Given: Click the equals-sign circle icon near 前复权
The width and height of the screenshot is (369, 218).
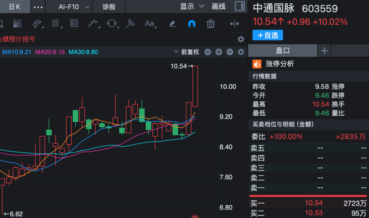Looking at the screenshot, I should [208, 52].
